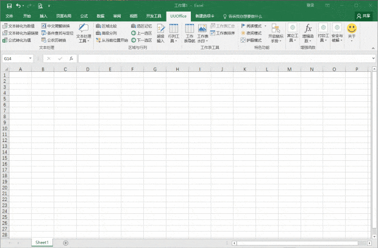This screenshot has height=248, width=378.
Task: Click the 增强函数 fx icon
Action: tap(308, 29)
